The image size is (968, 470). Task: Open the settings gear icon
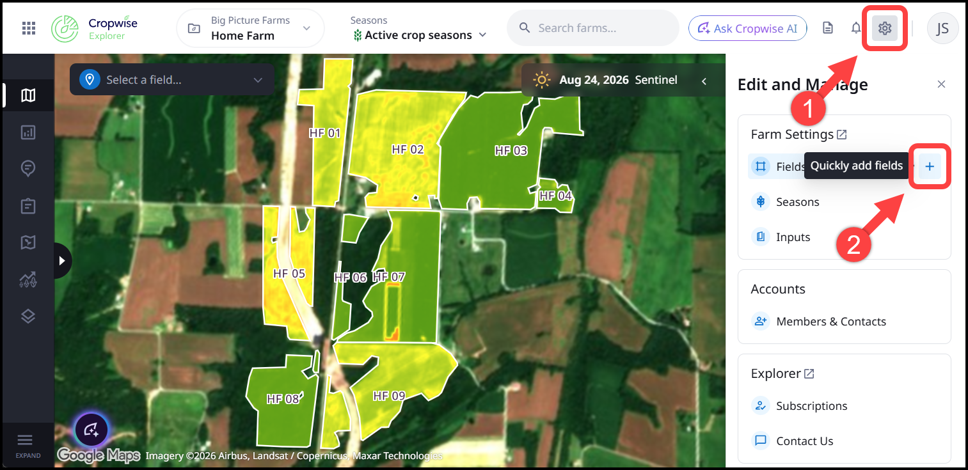coord(885,28)
